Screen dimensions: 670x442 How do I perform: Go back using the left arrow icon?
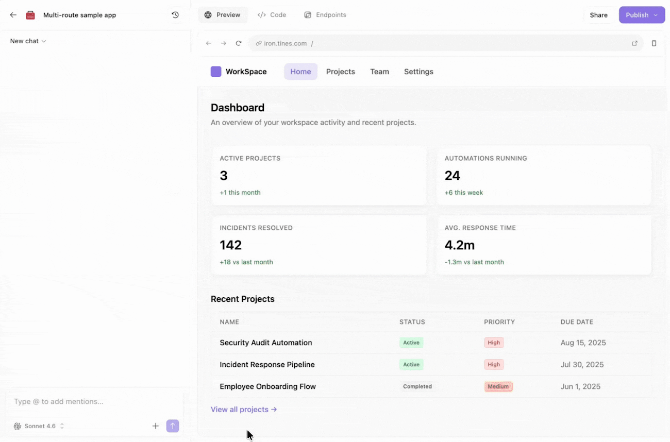[13, 15]
